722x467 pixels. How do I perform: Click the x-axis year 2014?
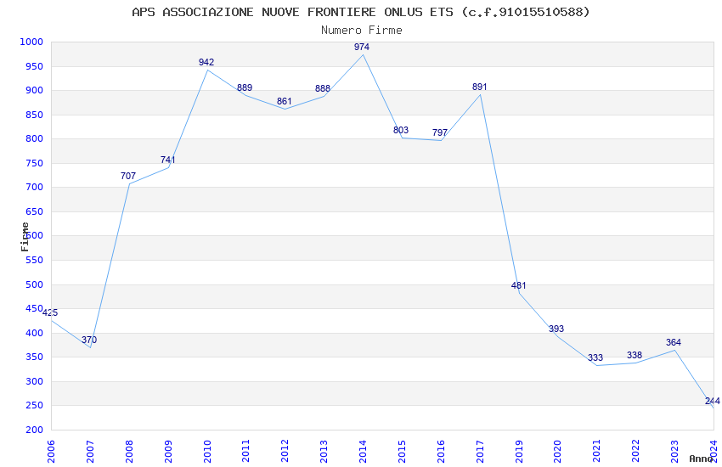coord(363,452)
